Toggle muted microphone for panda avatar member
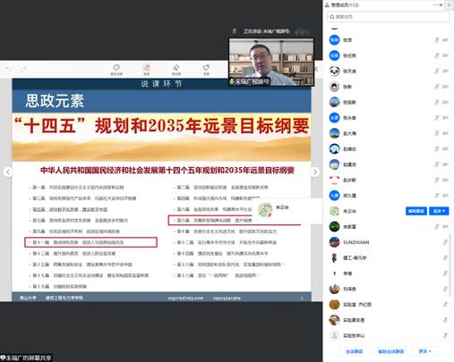Image resolution: width=454 pixels, height=362 pixels. [x=437, y=71]
